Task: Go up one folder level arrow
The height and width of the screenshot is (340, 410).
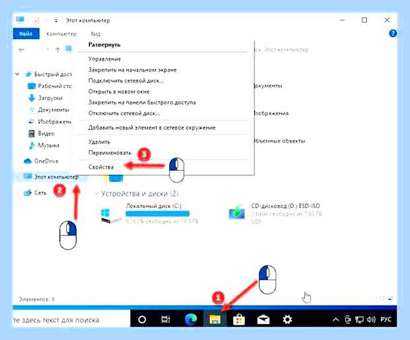Action: point(58,50)
